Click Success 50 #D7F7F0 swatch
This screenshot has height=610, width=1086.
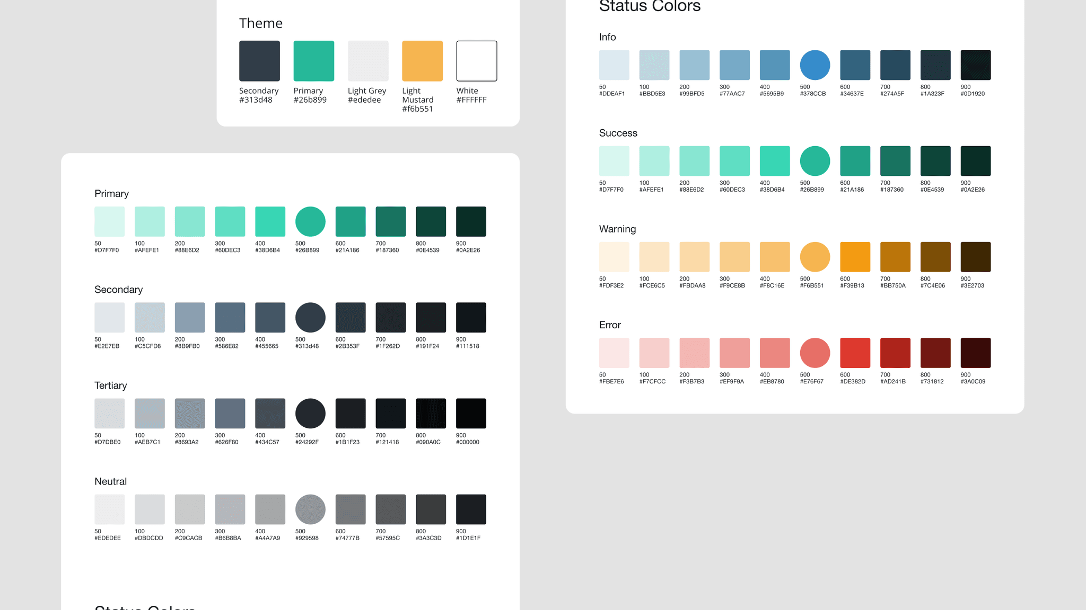coord(614,160)
